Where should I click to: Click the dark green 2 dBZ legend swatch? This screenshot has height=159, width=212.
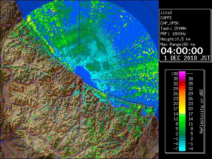[182, 133]
